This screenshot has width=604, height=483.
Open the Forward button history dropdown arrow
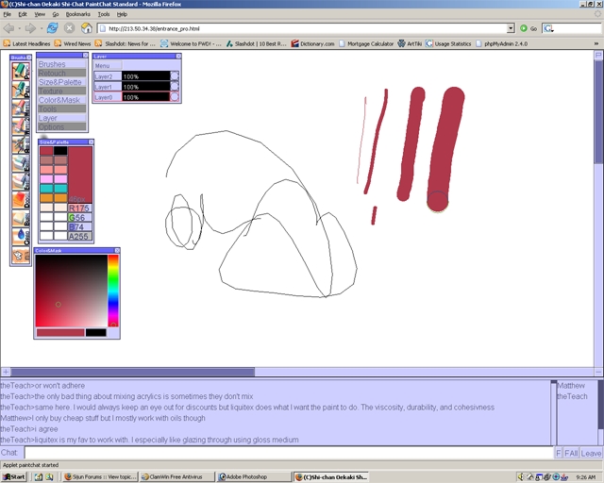(42, 28)
